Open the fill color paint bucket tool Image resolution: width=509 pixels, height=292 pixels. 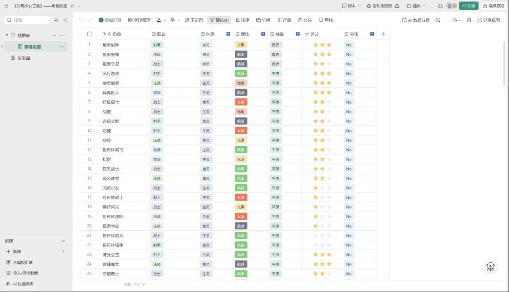pyautogui.click(x=172, y=20)
